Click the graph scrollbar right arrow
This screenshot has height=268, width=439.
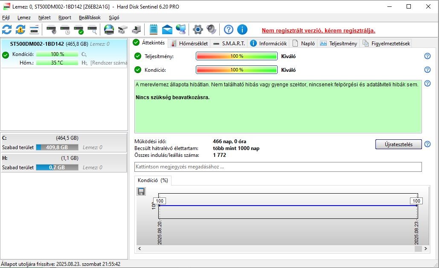tap(426, 249)
